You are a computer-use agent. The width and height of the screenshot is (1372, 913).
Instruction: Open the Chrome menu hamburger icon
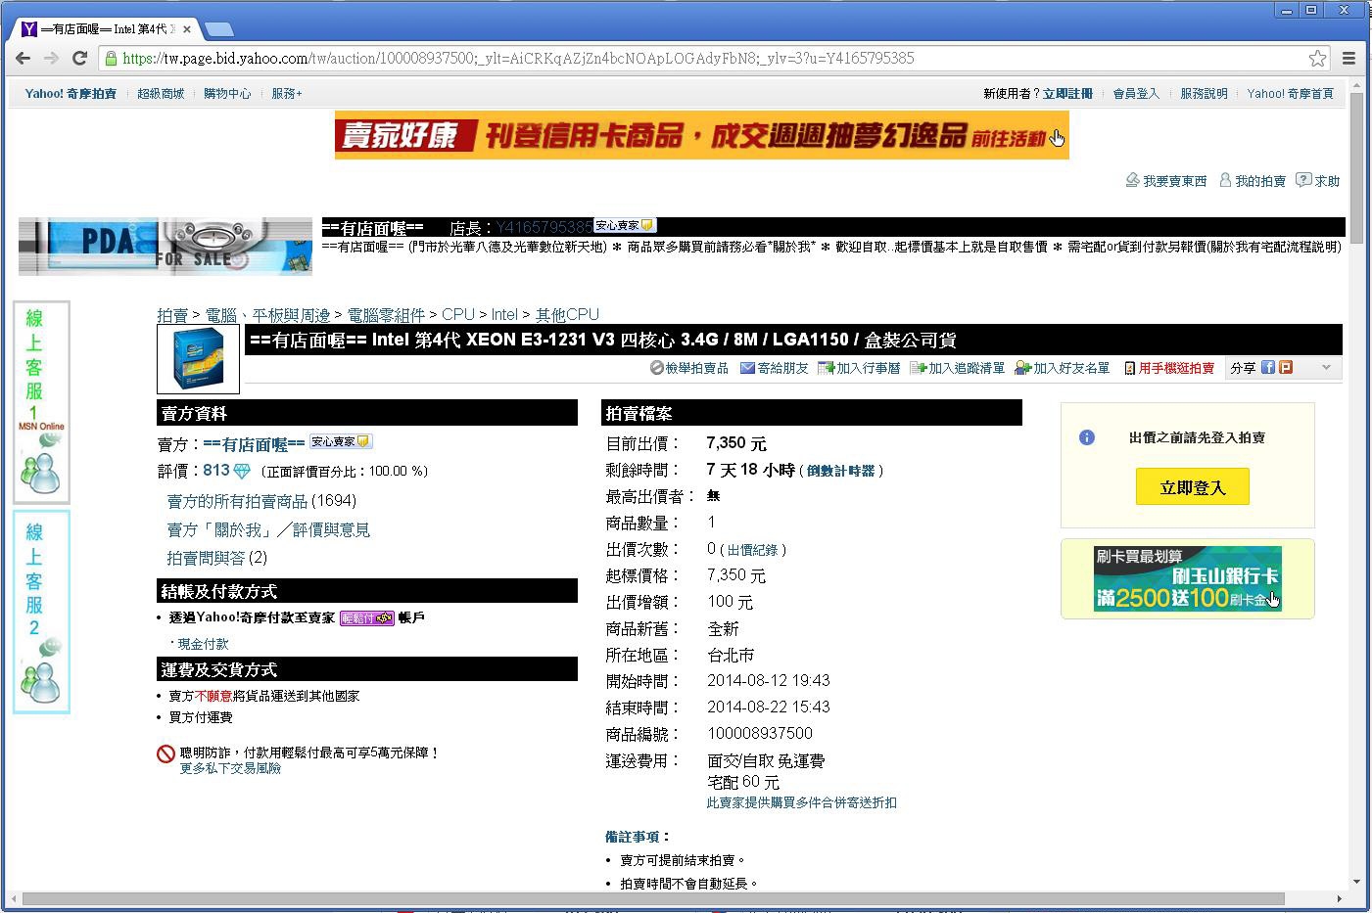(1349, 59)
